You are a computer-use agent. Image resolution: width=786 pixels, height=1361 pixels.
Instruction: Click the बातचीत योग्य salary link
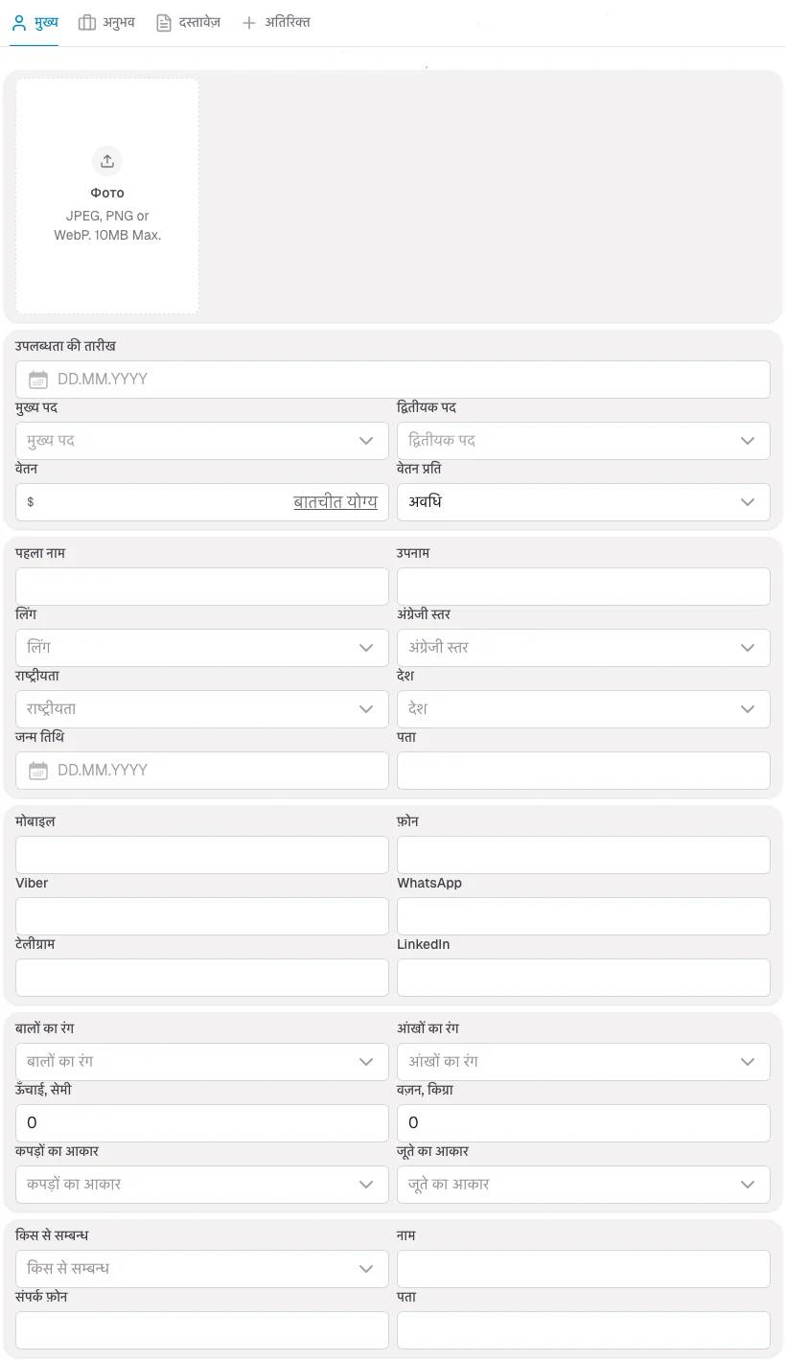pos(335,501)
